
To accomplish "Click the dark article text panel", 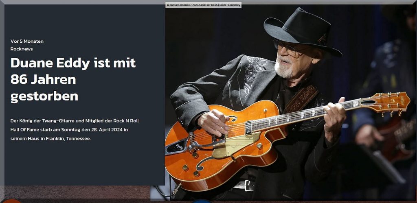I will 85,95.
